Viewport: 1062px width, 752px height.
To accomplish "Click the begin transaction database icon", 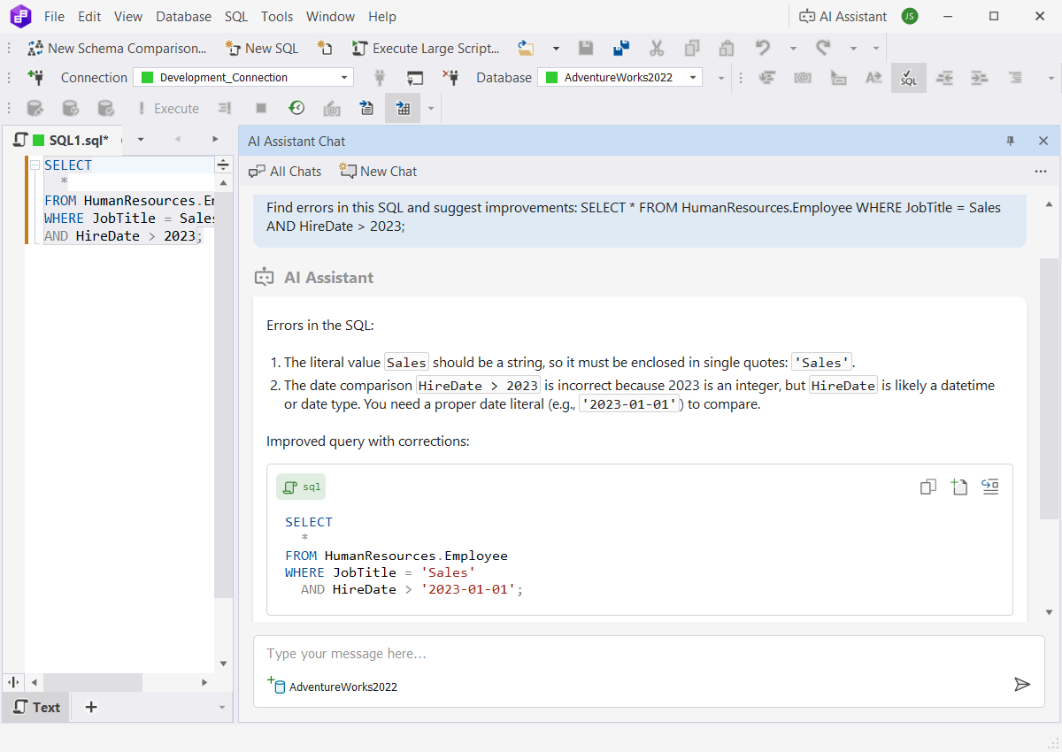I will (35, 108).
